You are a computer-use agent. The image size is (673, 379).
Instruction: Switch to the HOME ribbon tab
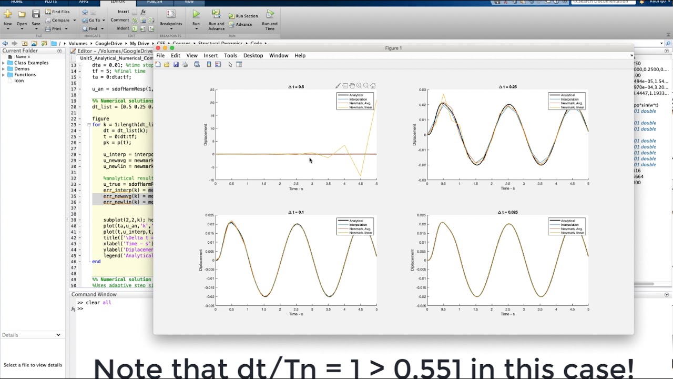17,2
